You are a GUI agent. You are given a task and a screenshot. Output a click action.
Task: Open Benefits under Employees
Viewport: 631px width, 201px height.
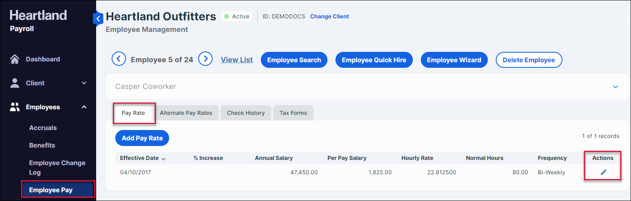(42, 145)
